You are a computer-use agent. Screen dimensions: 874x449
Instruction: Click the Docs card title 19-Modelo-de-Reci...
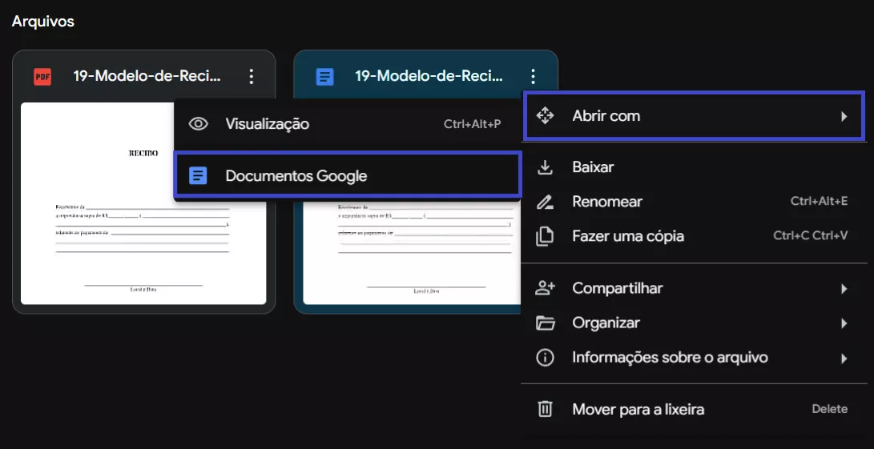429,76
